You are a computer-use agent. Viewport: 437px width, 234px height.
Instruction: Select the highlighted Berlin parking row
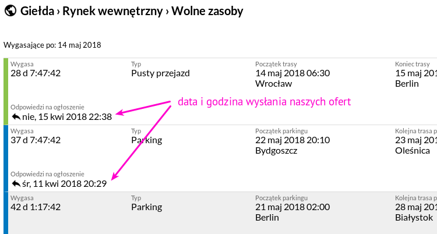tap(220, 213)
